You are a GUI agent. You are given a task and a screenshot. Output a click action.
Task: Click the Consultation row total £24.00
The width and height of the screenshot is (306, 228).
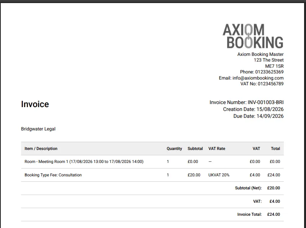pos(274,175)
